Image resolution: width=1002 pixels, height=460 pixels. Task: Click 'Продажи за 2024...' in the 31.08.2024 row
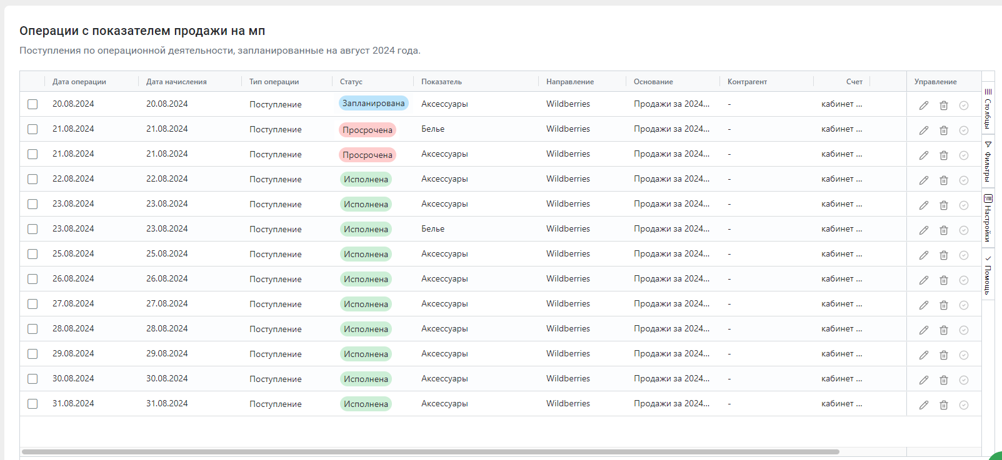click(x=672, y=404)
